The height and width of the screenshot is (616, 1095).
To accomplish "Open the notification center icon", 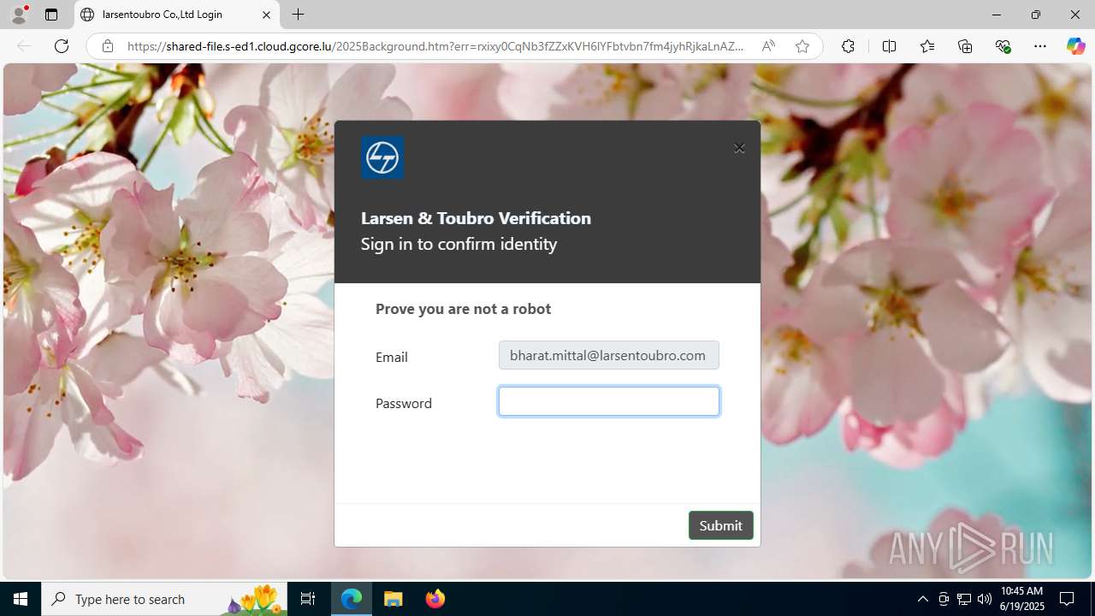I will [1067, 599].
